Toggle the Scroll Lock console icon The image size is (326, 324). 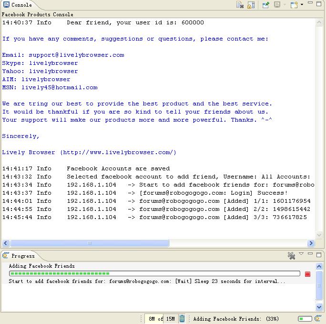(x=251, y=5)
